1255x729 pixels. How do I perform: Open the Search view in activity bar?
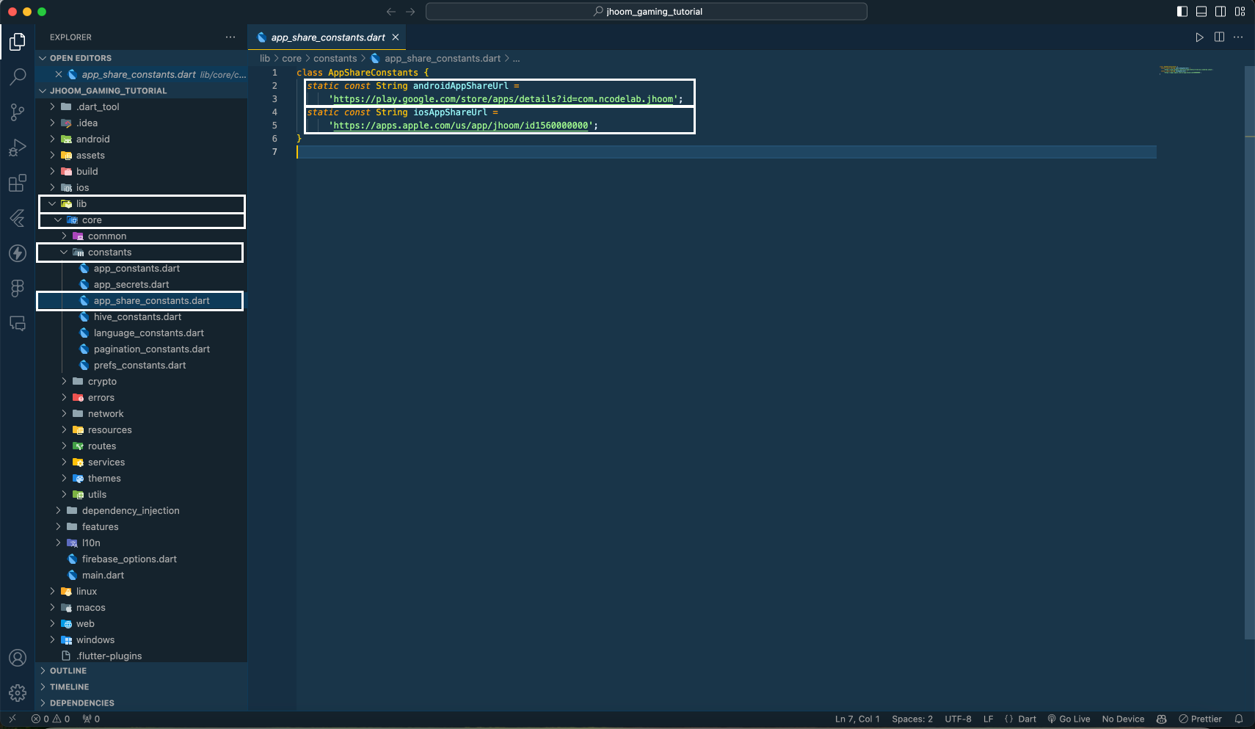pyautogui.click(x=18, y=76)
